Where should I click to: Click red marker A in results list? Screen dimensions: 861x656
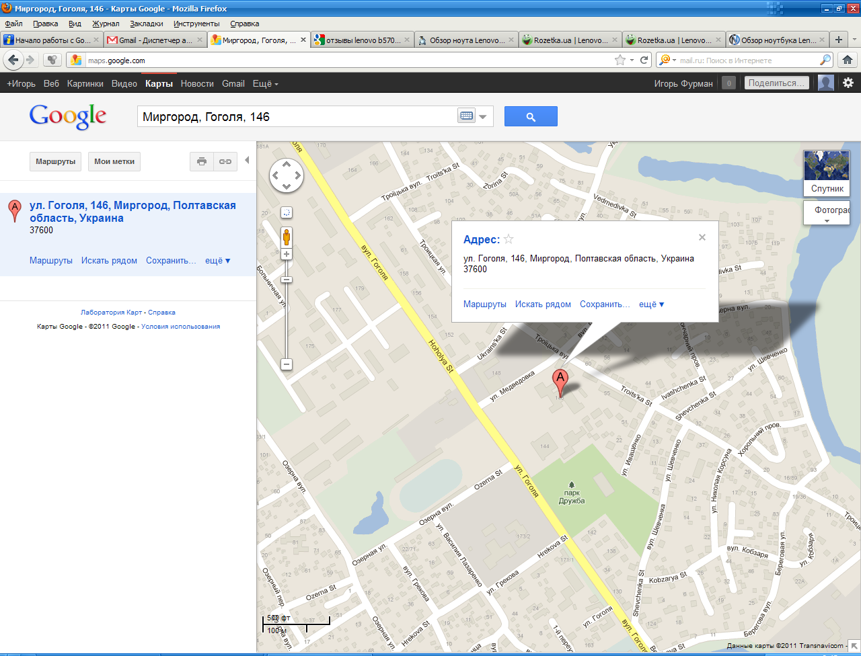coord(14,210)
